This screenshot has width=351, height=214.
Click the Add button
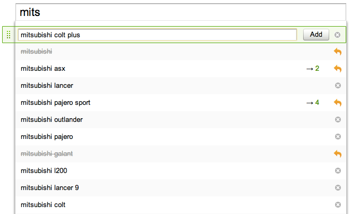pyautogui.click(x=316, y=35)
